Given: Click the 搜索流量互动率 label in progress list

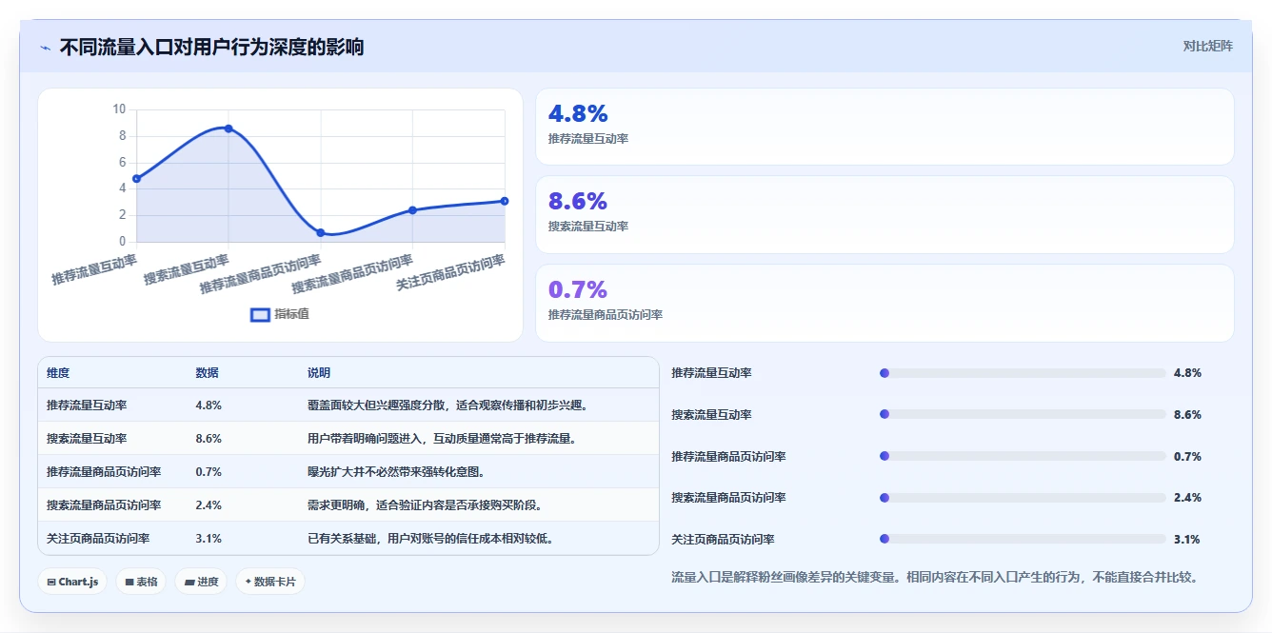Looking at the screenshot, I should pos(711,415).
